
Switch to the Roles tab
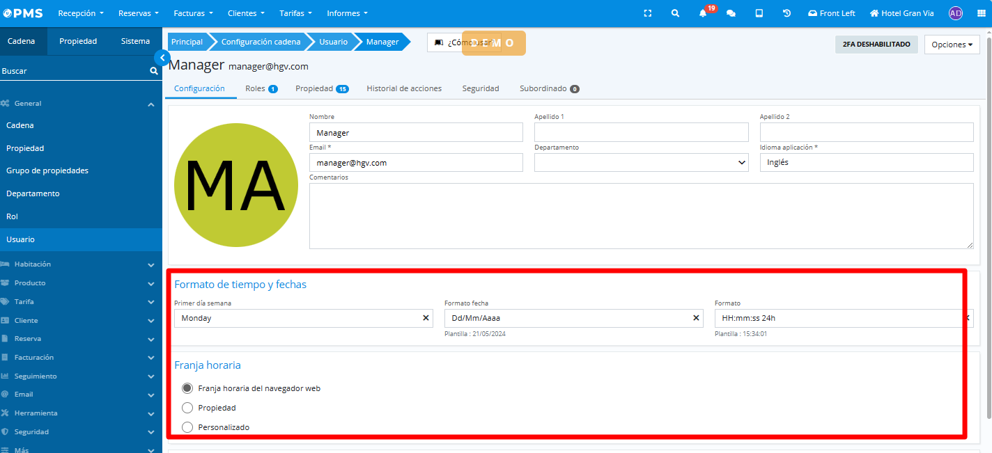click(261, 88)
